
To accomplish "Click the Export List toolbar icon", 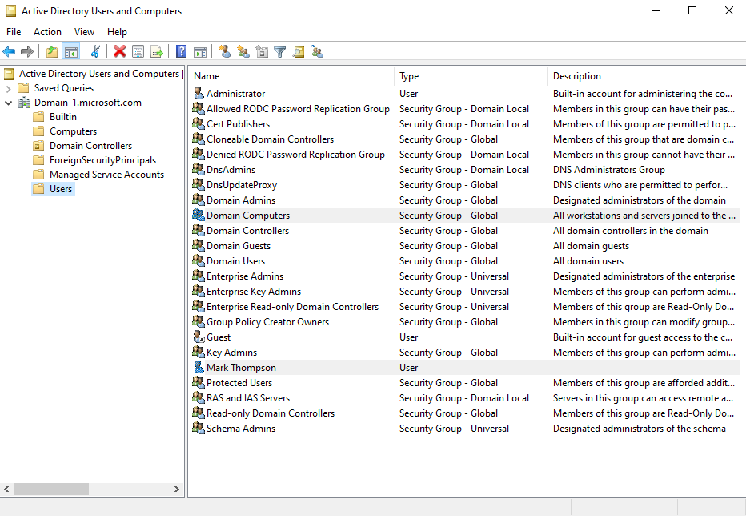I will (158, 51).
